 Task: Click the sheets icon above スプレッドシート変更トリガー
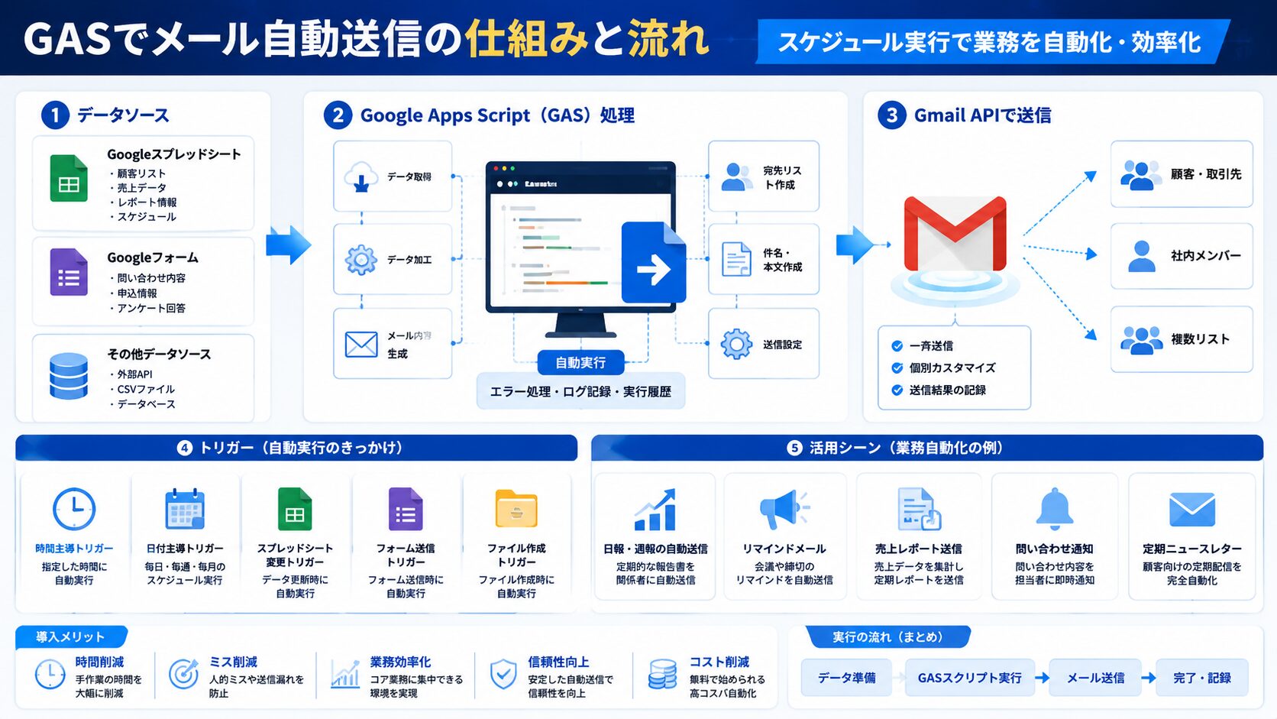pos(295,509)
